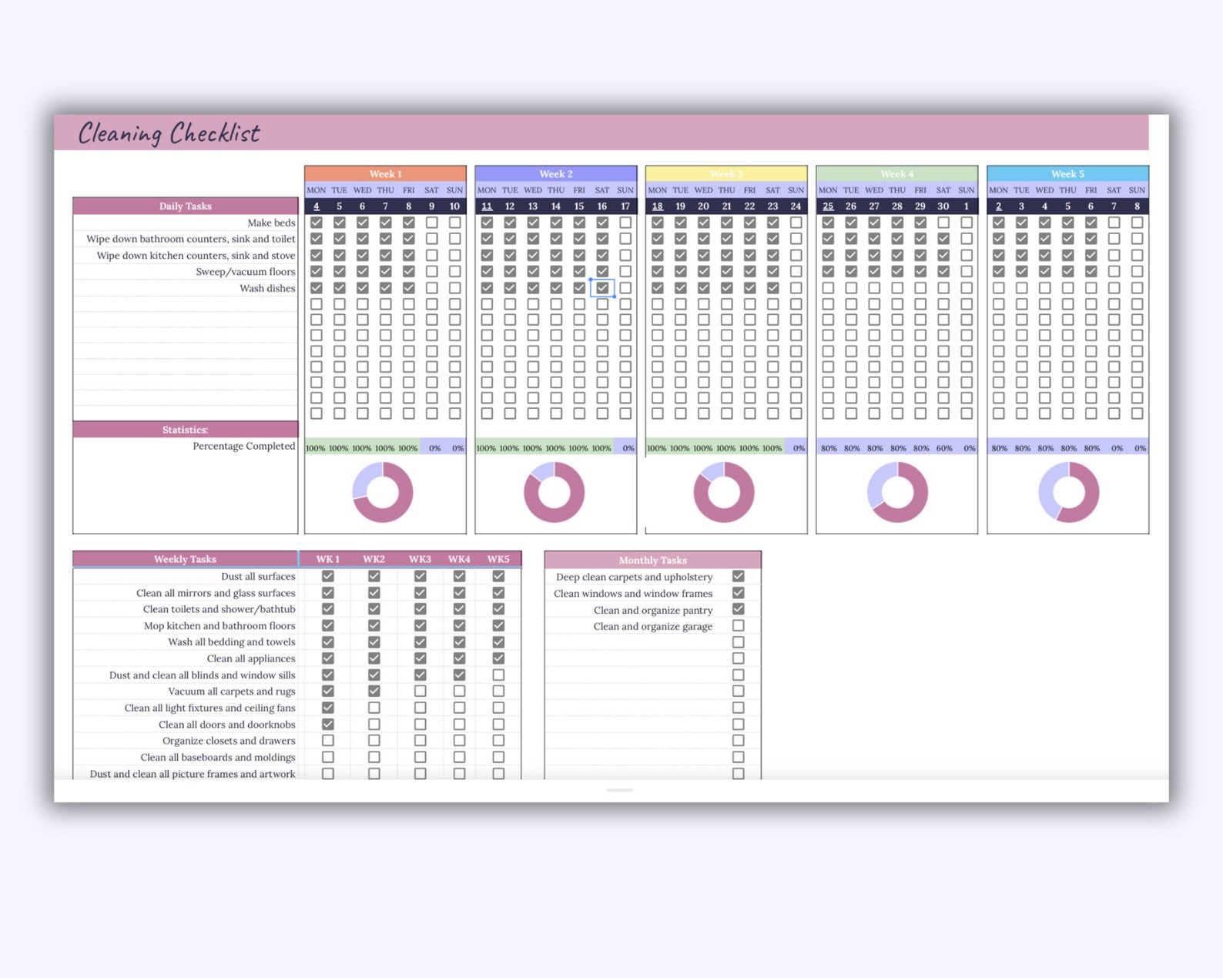Check Organize closets and drawers for WK 1

328,741
